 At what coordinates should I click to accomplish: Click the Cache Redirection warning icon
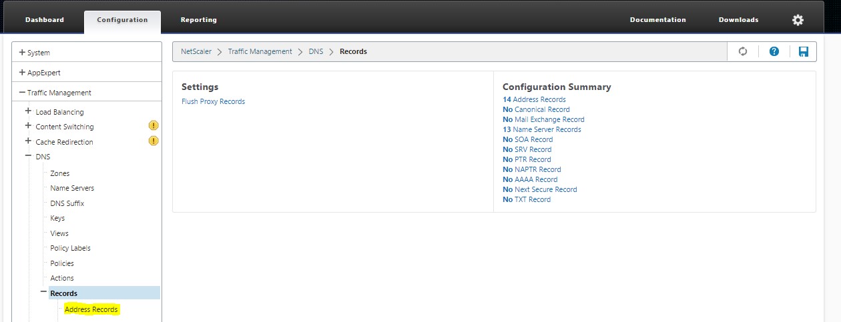(153, 141)
